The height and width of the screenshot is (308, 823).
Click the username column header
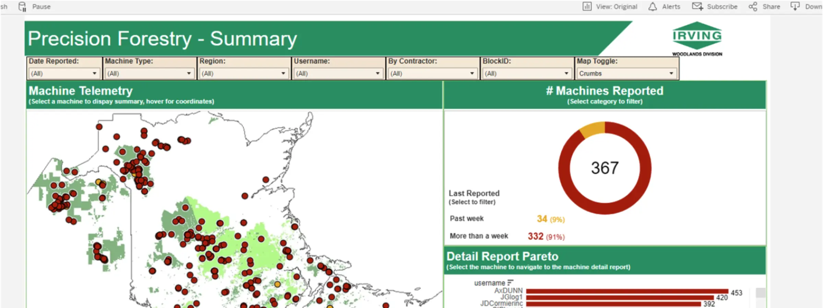pos(489,283)
